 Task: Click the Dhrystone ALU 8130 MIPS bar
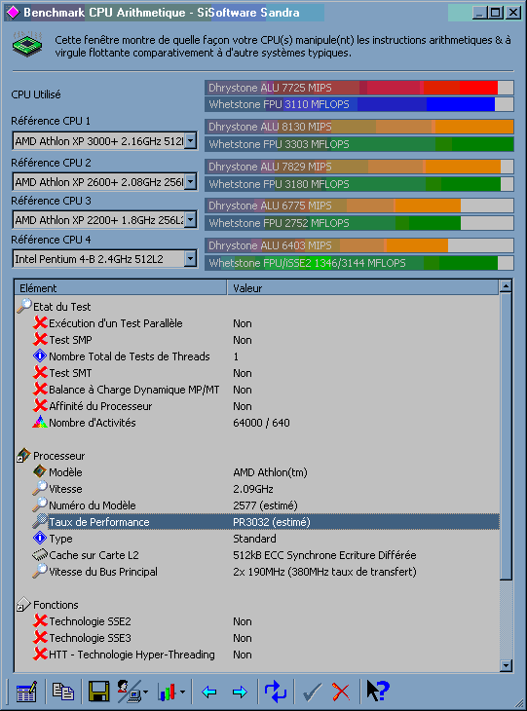pos(359,127)
